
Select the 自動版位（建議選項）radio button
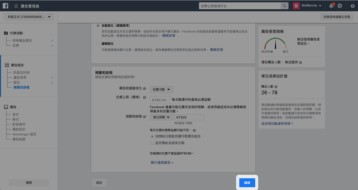(x=98, y=26)
